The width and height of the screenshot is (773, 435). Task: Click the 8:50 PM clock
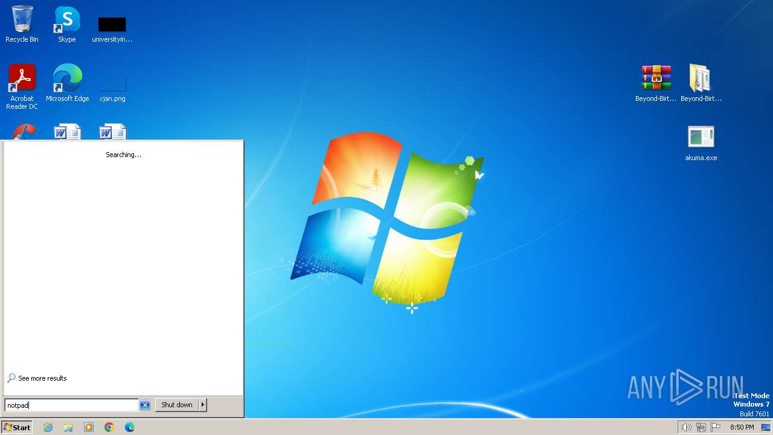[742, 427]
